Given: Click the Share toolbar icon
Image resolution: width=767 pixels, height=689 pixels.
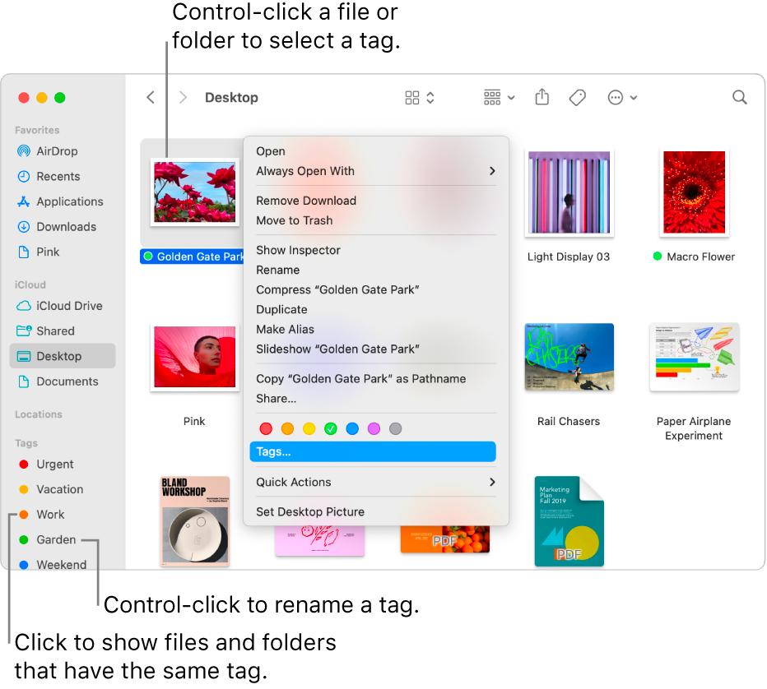Looking at the screenshot, I should [542, 97].
